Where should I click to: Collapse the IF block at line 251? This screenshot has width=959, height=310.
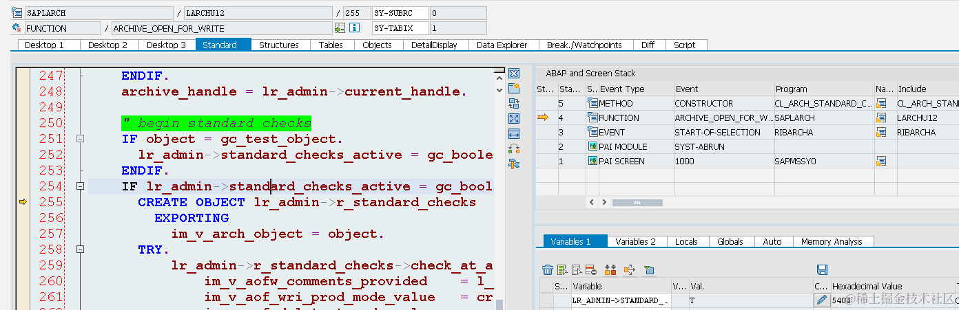(x=81, y=139)
